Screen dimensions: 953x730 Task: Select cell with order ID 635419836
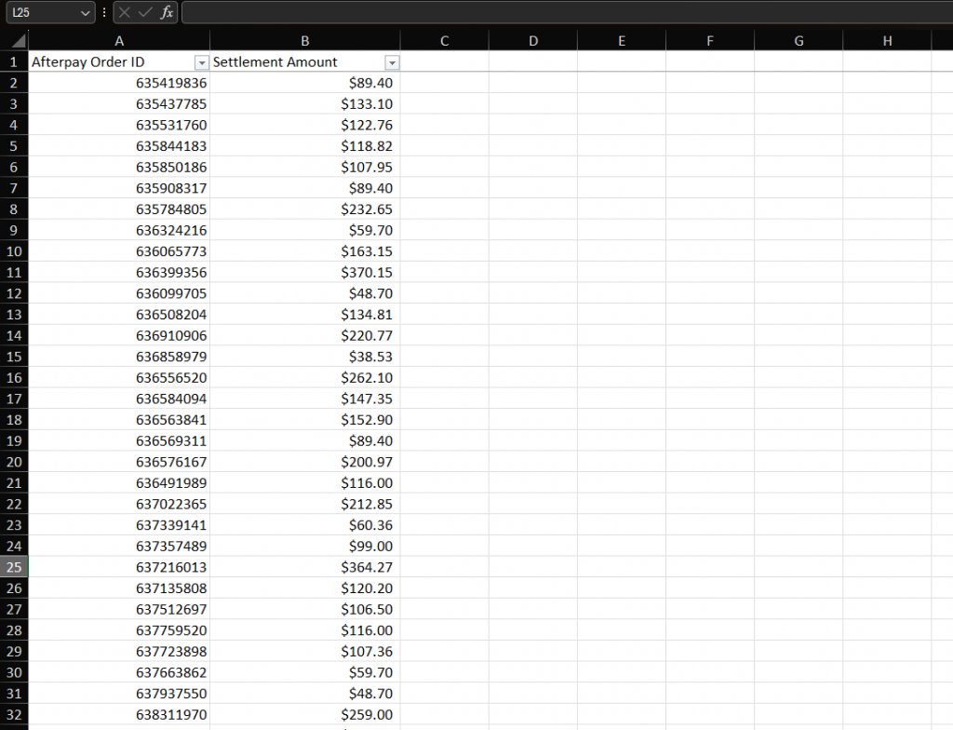119,83
